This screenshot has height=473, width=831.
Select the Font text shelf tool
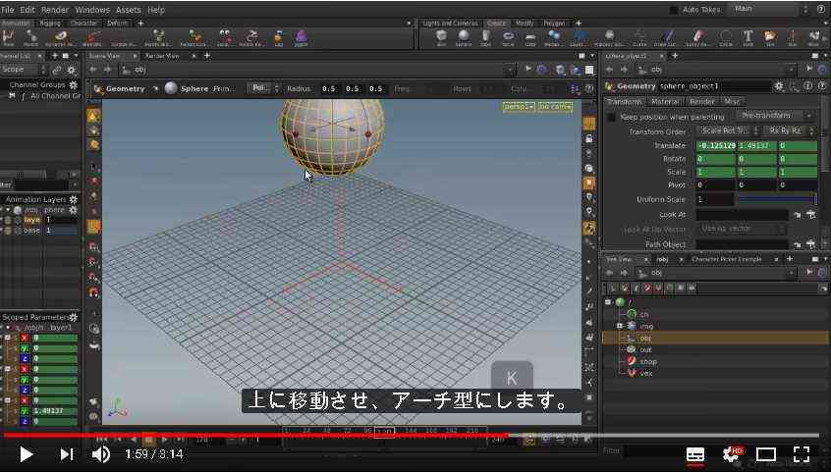748,37
